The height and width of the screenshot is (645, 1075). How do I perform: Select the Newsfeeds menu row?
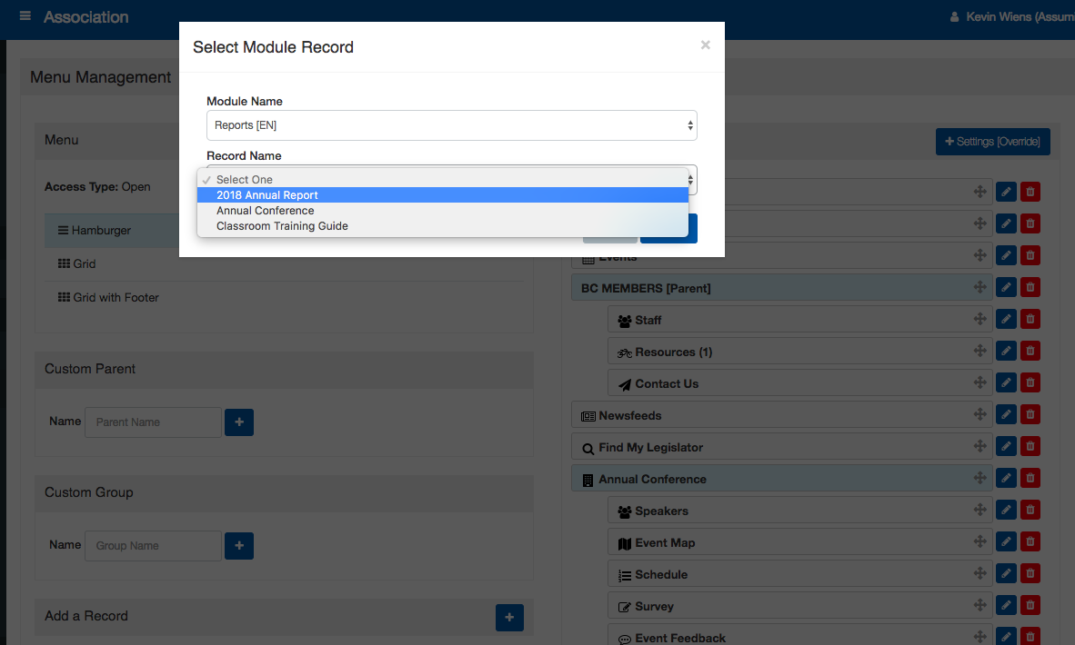pos(781,416)
